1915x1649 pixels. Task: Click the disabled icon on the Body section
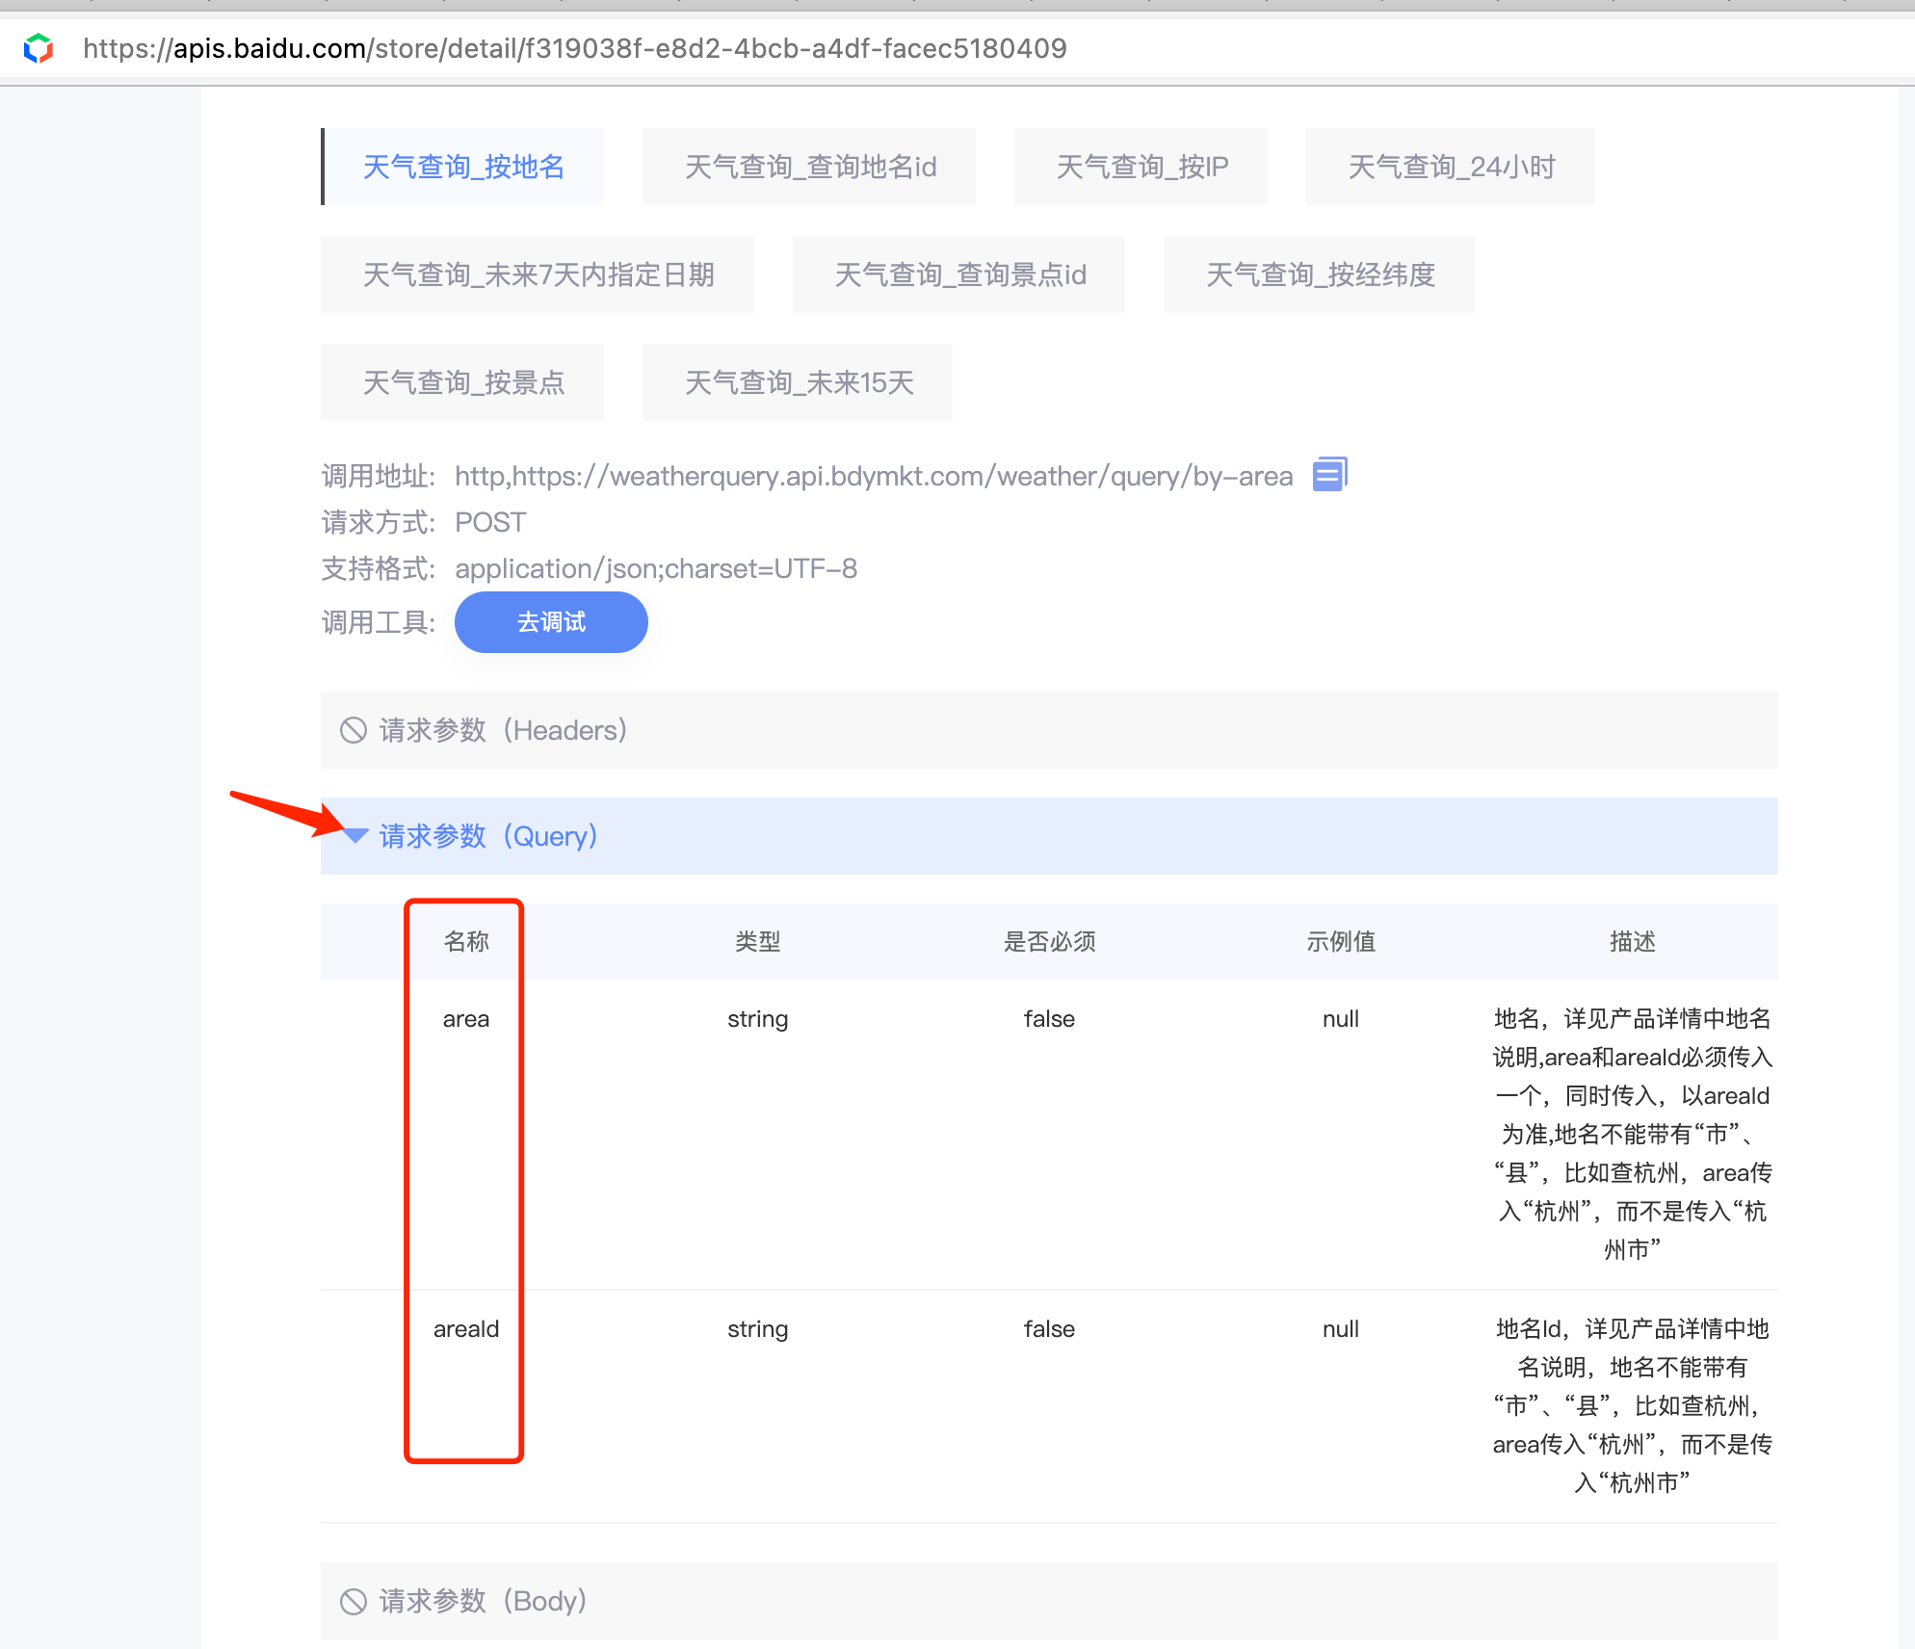coord(354,1601)
